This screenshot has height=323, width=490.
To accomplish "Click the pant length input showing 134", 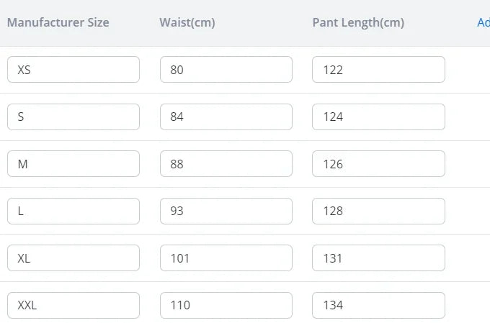I will click(378, 305).
